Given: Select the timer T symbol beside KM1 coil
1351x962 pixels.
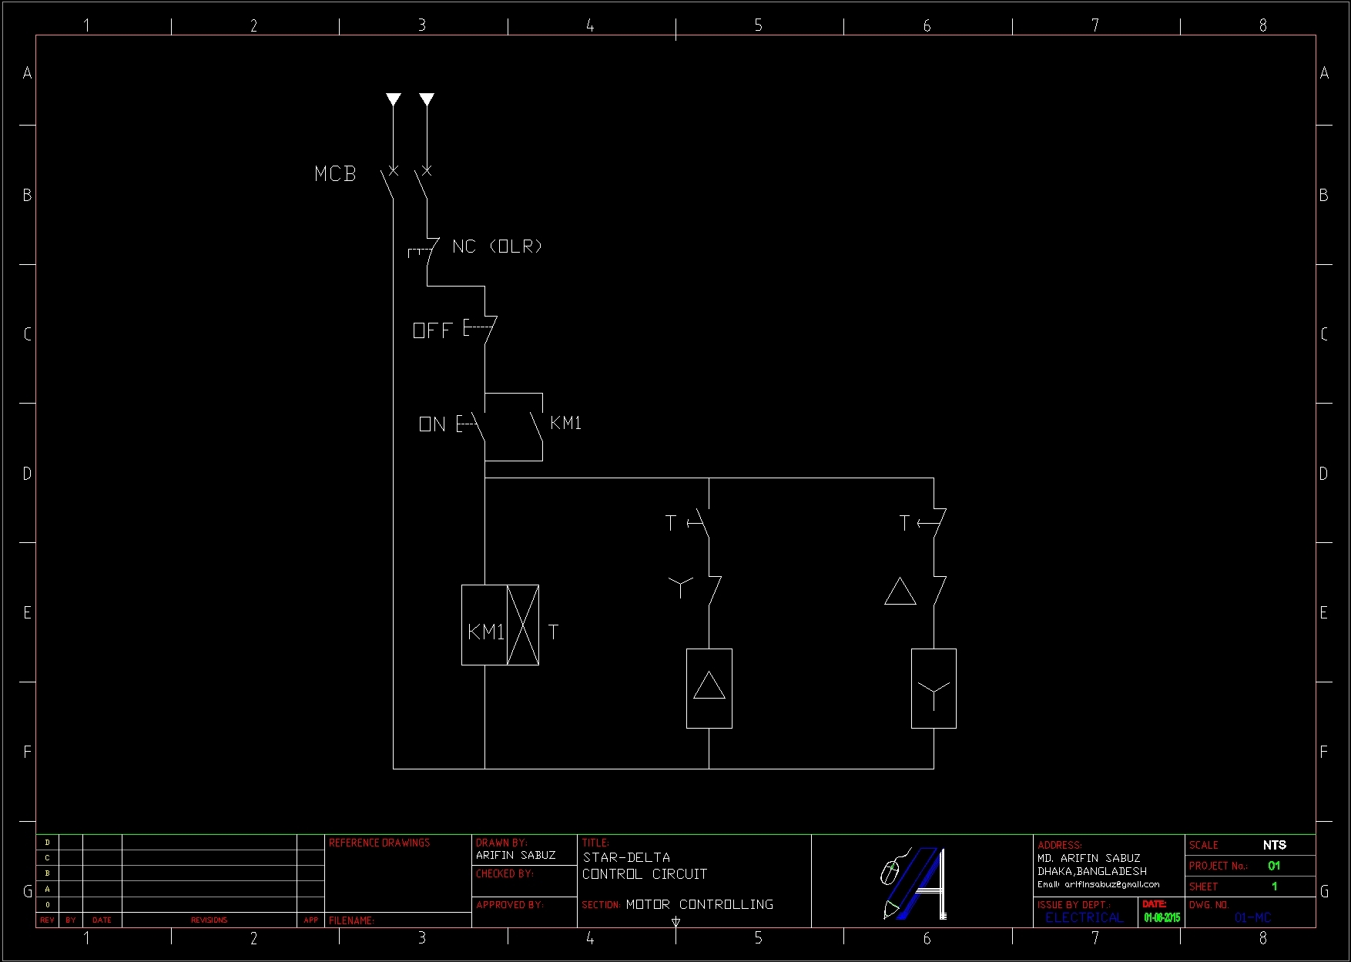Looking at the screenshot, I should pyautogui.click(x=524, y=625).
